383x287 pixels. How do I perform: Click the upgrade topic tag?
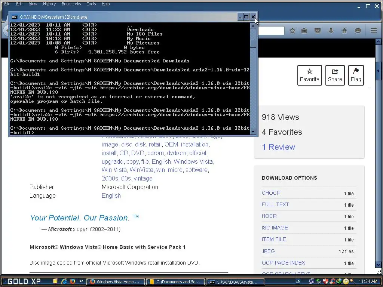112,161
